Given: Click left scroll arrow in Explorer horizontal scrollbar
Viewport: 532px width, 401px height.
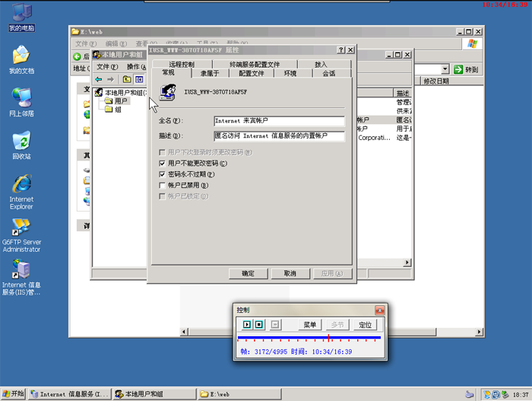Looking at the screenshot, I should pyautogui.click(x=184, y=332).
